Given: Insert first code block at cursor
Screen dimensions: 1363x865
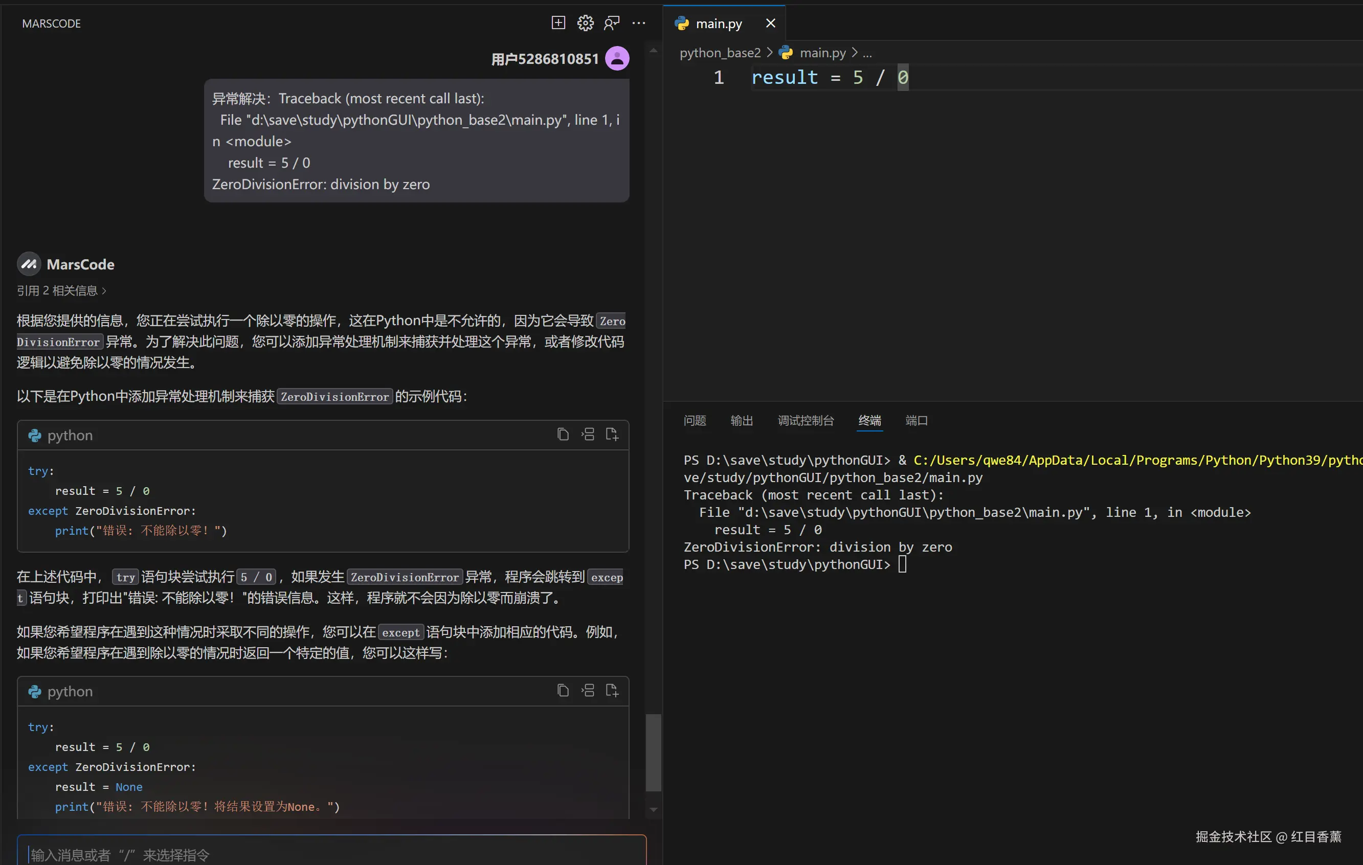Looking at the screenshot, I should pyautogui.click(x=588, y=434).
